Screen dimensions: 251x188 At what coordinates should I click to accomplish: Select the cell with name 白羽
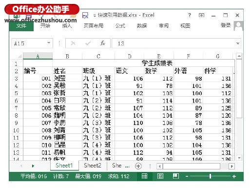(x=67, y=101)
